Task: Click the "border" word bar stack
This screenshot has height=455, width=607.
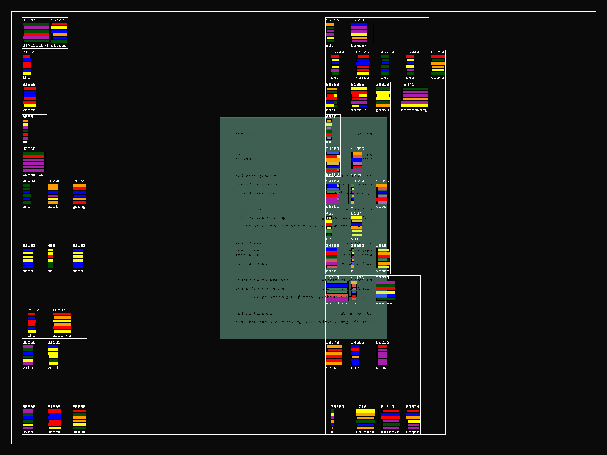Action: pos(359,33)
